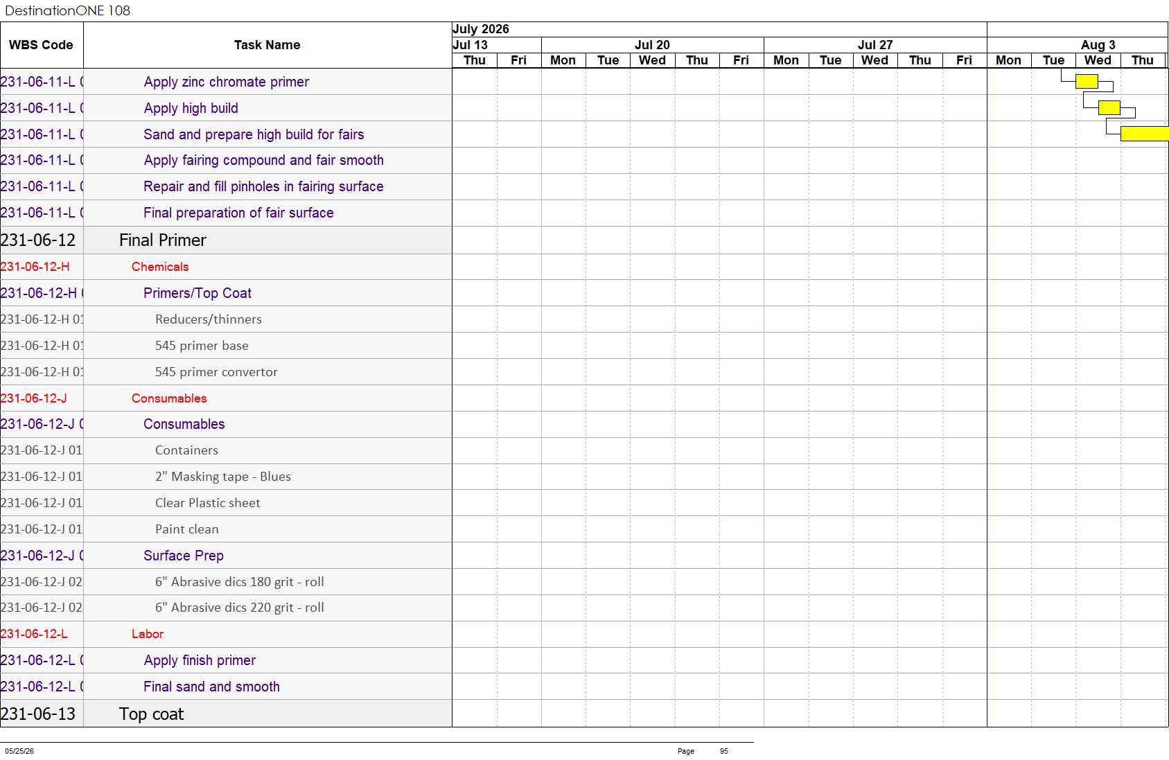Select the 2" Masking tape - Blues item

click(x=223, y=477)
